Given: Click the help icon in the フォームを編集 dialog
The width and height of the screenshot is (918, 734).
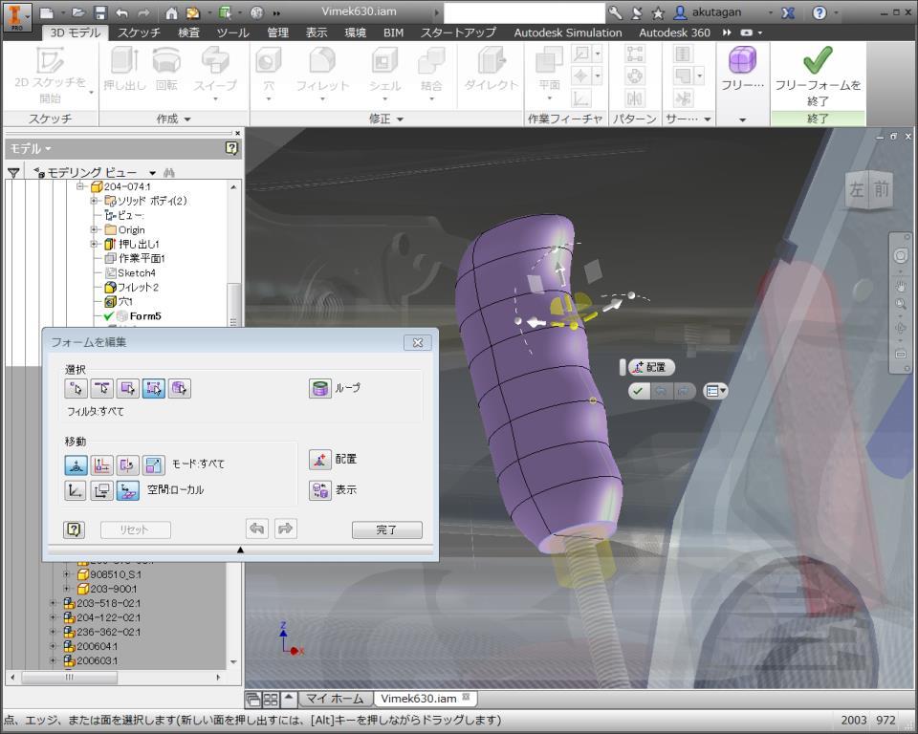Looking at the screenshot, I should pos(75,529).
